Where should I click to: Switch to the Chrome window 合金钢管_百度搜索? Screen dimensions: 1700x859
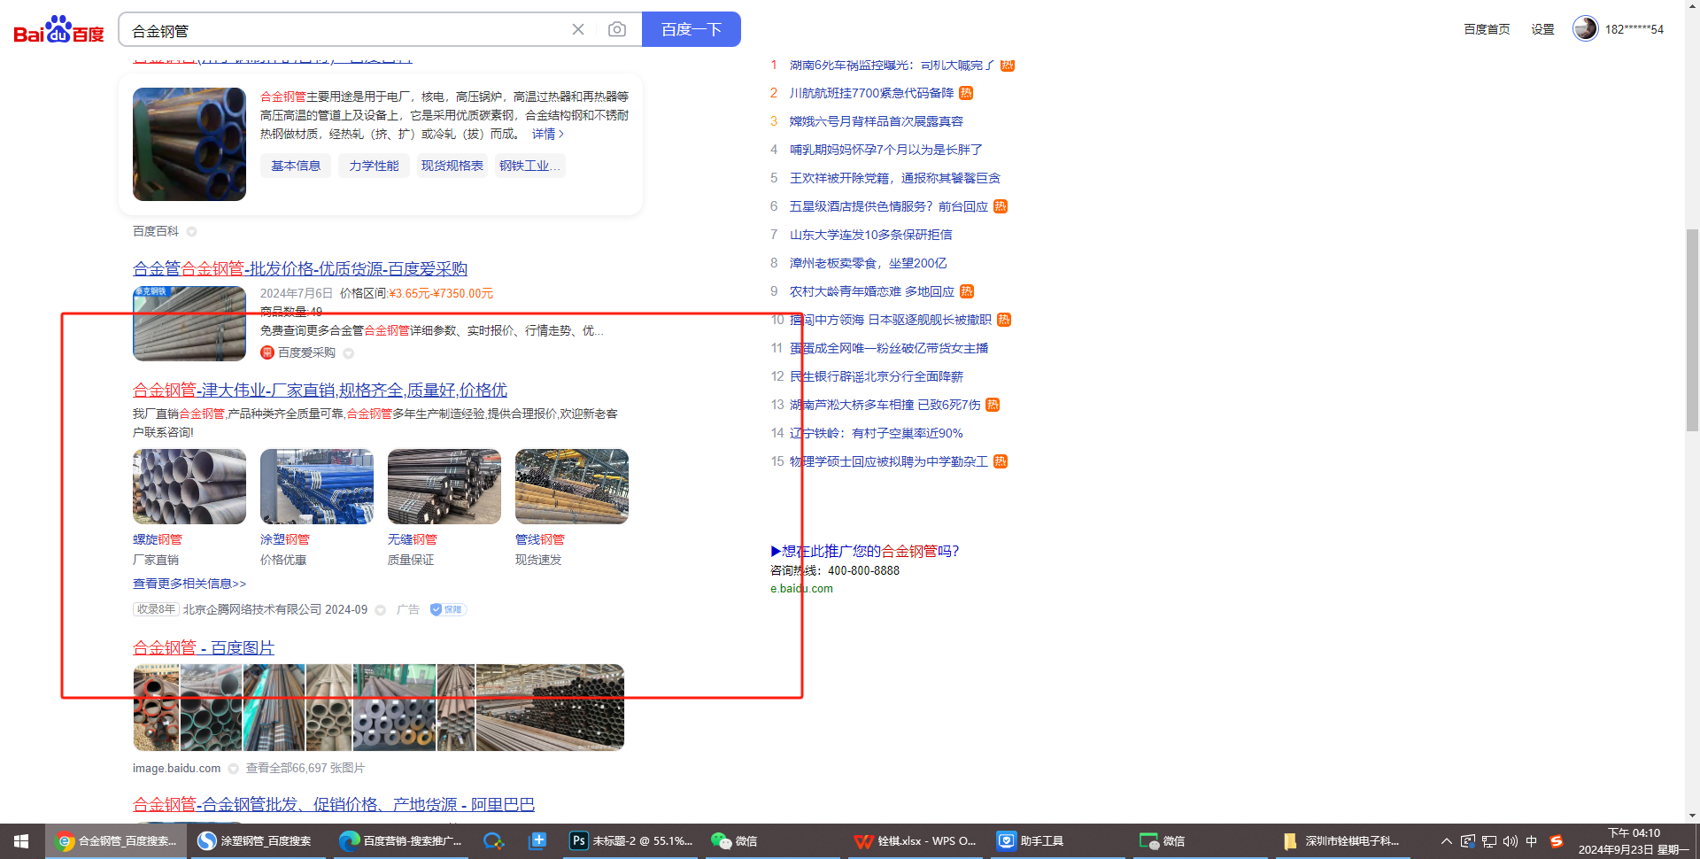point(115,841)
